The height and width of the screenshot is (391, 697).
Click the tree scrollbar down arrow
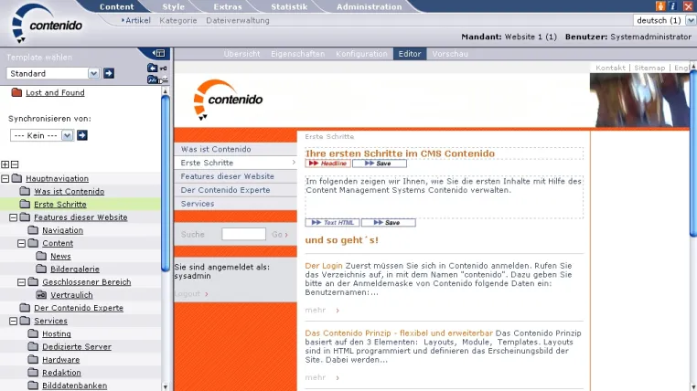166,386
